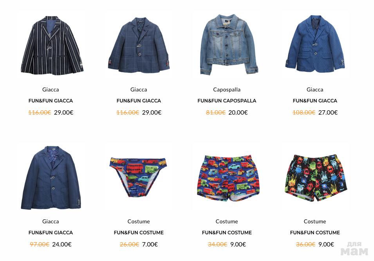Open the bus-print swim briefs image

click(138, 177)
